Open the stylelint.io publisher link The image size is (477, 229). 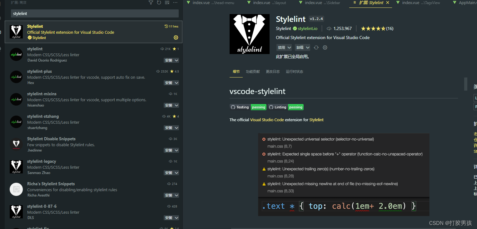(x=307, y=28)
